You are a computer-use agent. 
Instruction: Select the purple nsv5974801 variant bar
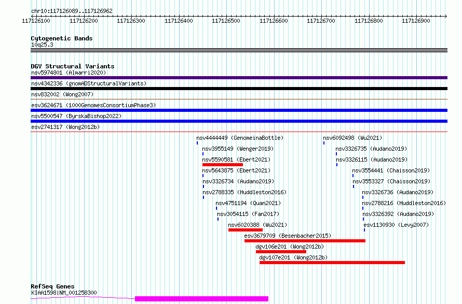pos(239,78)
